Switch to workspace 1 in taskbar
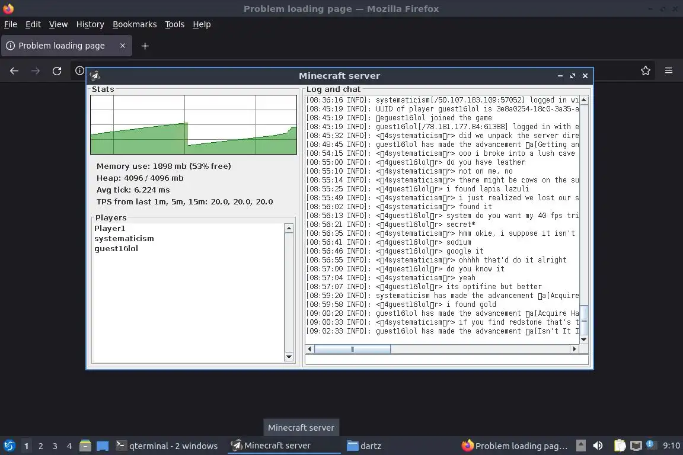 click(26, 446)
